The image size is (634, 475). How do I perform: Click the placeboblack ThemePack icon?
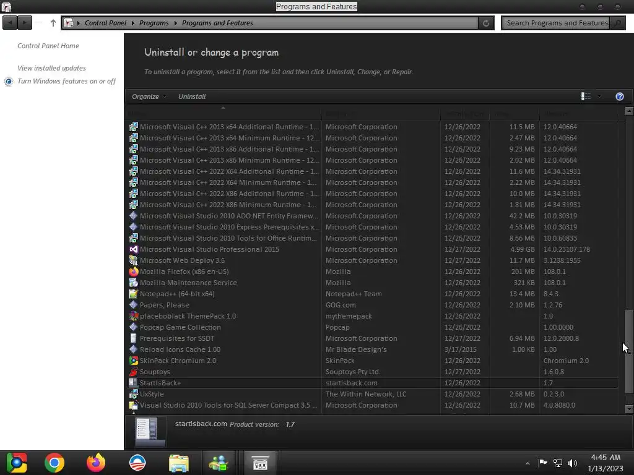tap(134, 316)
